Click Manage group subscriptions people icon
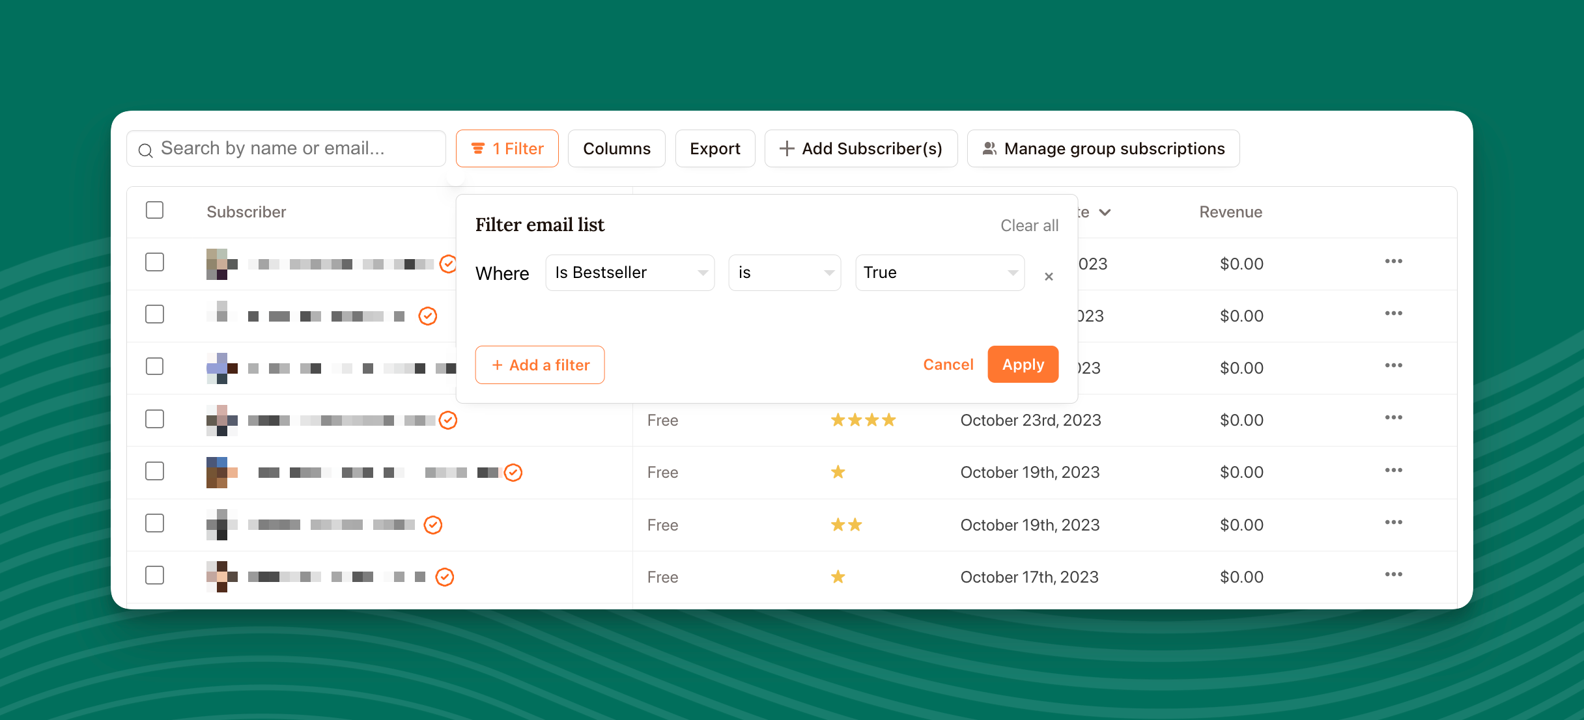The height and width of the screenshot is (720, 1584). coord(989,148)
